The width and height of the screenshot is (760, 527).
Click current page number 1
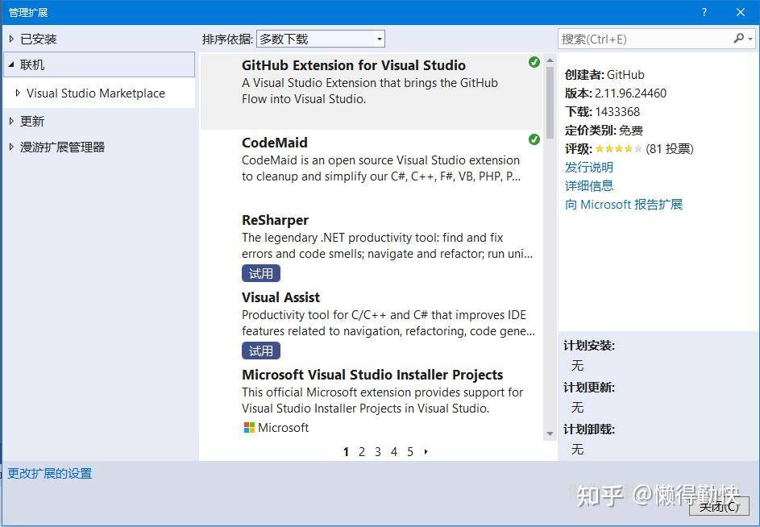(346, 452)
